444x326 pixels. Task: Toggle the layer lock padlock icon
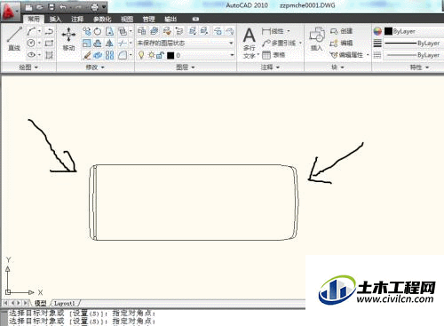pyautogui.click(x=160, y=55)
